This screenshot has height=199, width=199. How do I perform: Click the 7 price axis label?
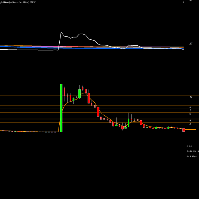[190, 110]
